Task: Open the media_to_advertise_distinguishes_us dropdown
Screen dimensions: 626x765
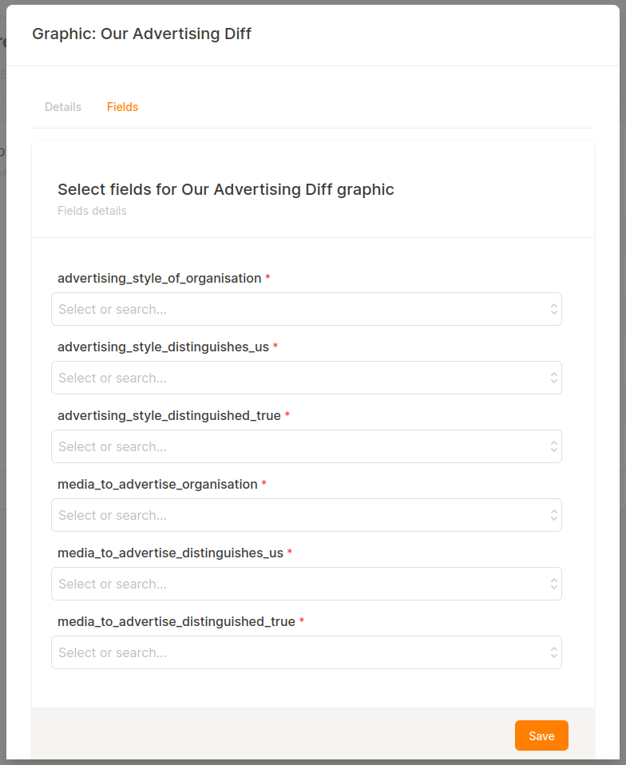Action: [307, 584]
